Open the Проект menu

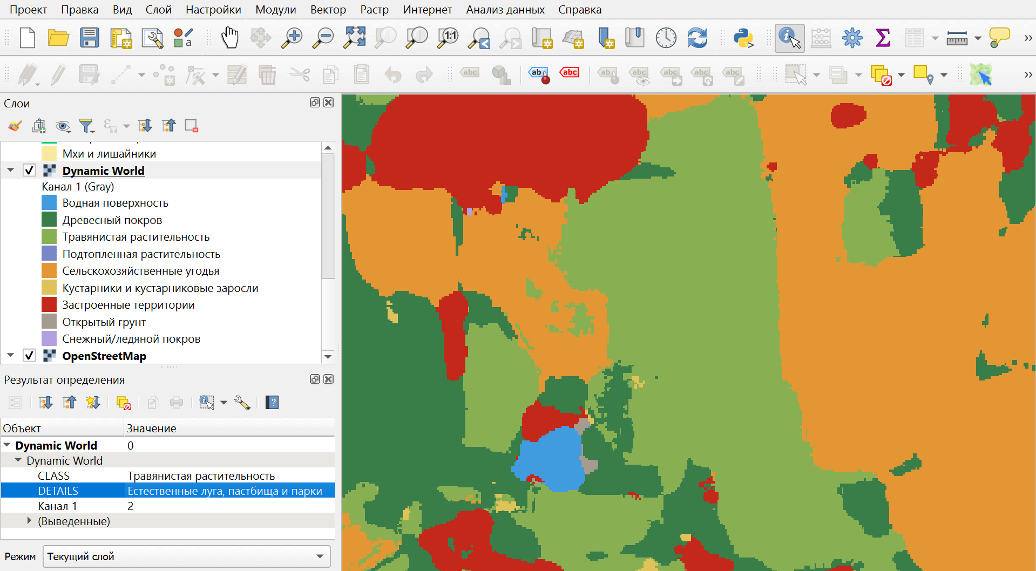pos(28,10)
